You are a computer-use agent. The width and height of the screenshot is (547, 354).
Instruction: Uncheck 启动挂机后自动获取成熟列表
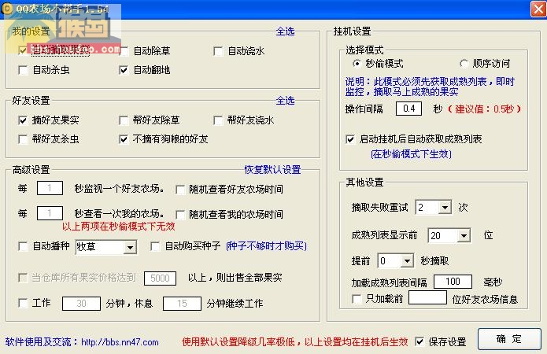[350, 139]
